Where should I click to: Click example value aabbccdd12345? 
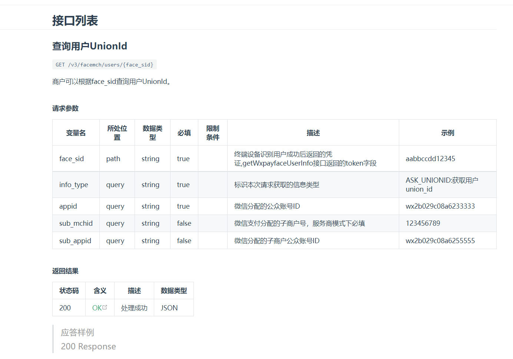point(430,159)
